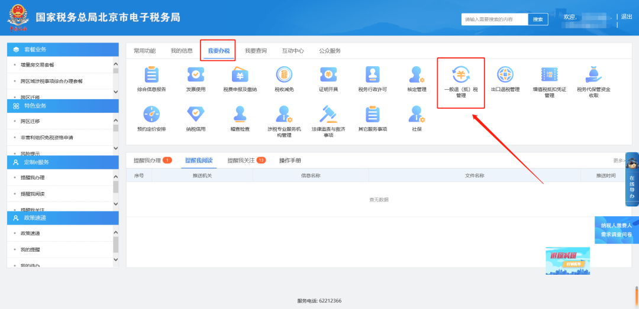
Task: Open the 在线导办 assistant widget
Action: click(x=632, y=179)
